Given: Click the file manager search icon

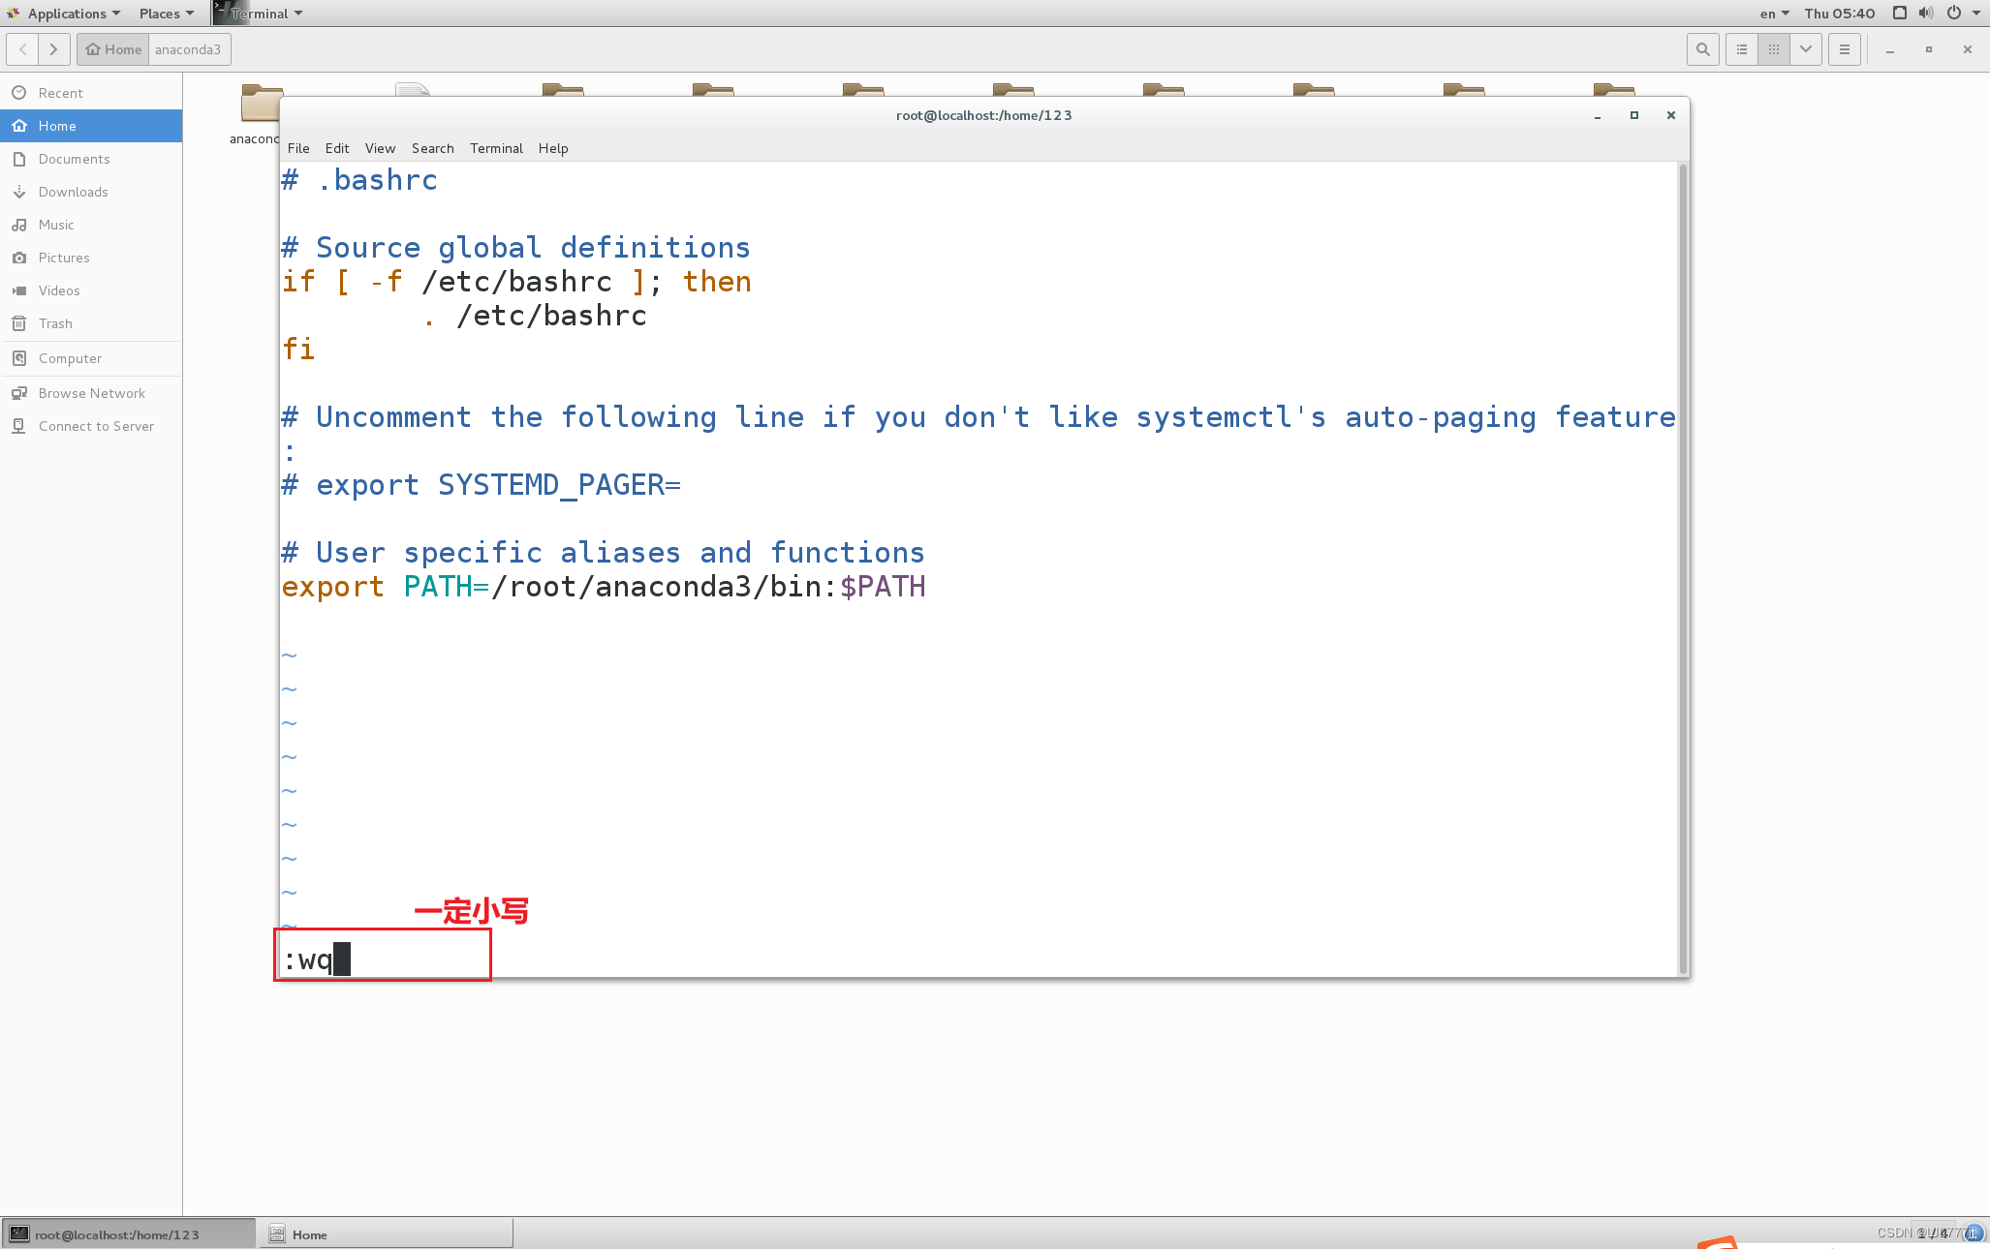Looking at the screenshot, I should click(1702, 49).
